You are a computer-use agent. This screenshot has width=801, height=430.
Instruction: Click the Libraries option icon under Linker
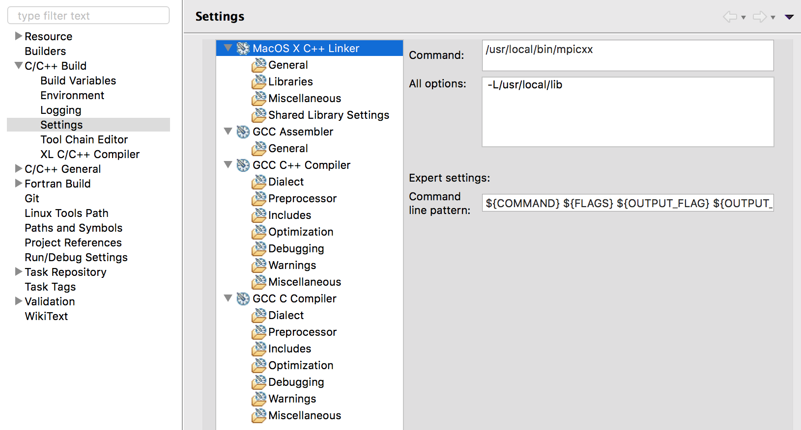pyautogui.click(x=259, y=81)
